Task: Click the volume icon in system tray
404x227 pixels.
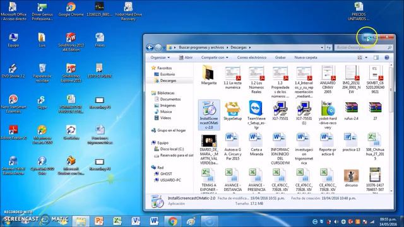Action: tap(336, 221)
